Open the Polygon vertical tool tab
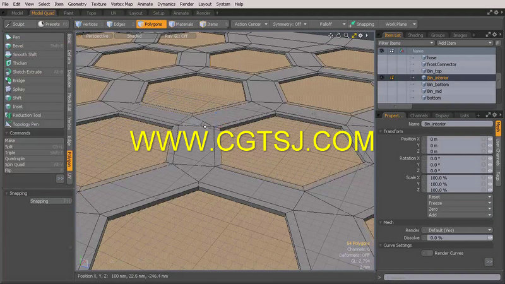The width and height of the screenshot is (505, 284). pos(69,160)
